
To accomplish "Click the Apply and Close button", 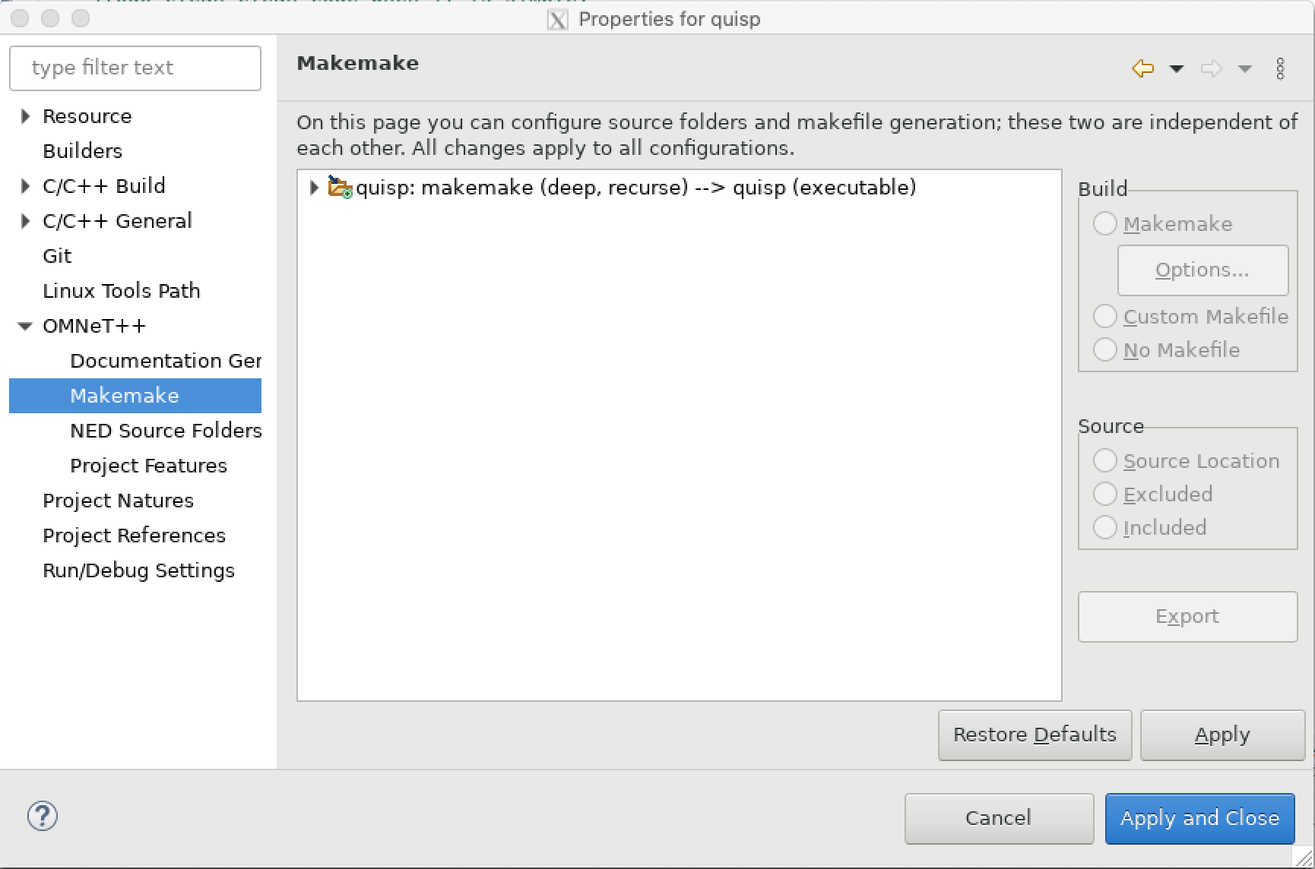I will [x=1199, y=818].
